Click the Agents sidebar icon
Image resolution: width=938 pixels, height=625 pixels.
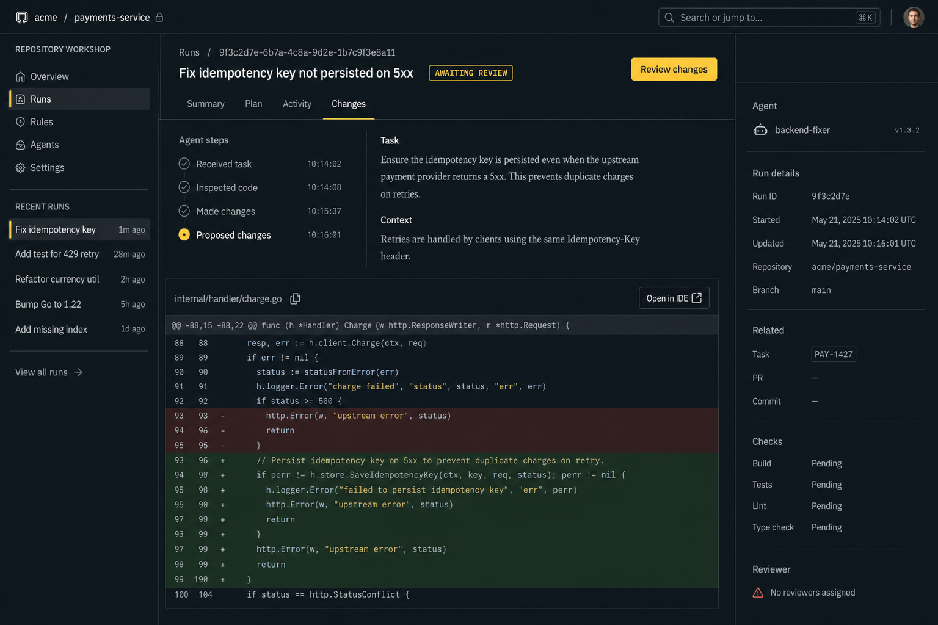click(21, 145)
